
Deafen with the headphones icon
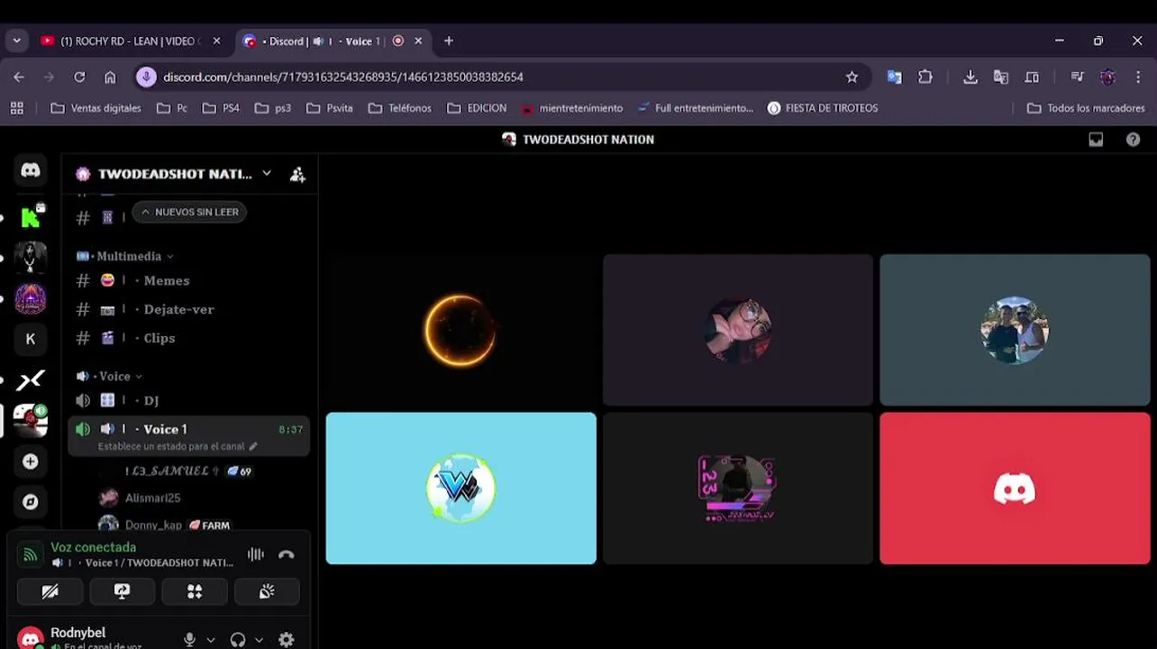[x=238, y=639]
